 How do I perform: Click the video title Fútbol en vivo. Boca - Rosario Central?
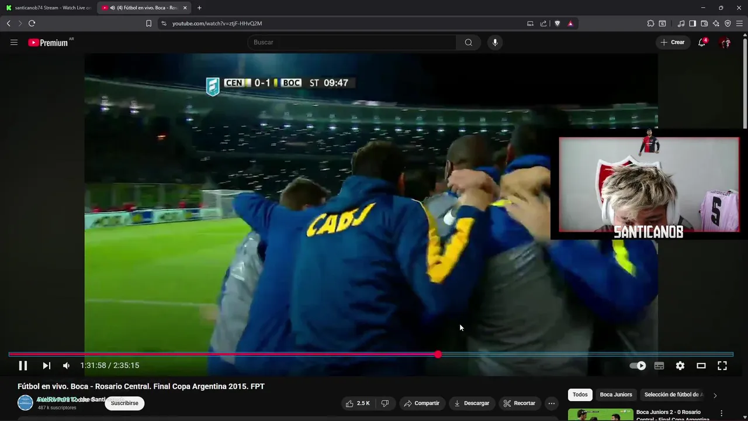click(x=141, y=387)
